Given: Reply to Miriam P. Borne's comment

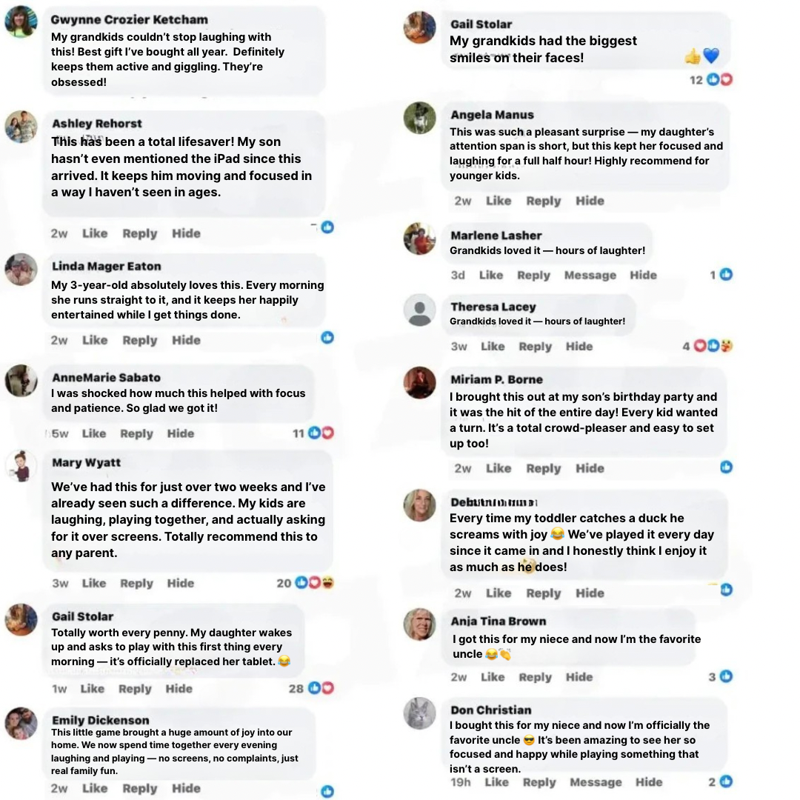Looking at the screenshot, I should click(x=544, y=468).
